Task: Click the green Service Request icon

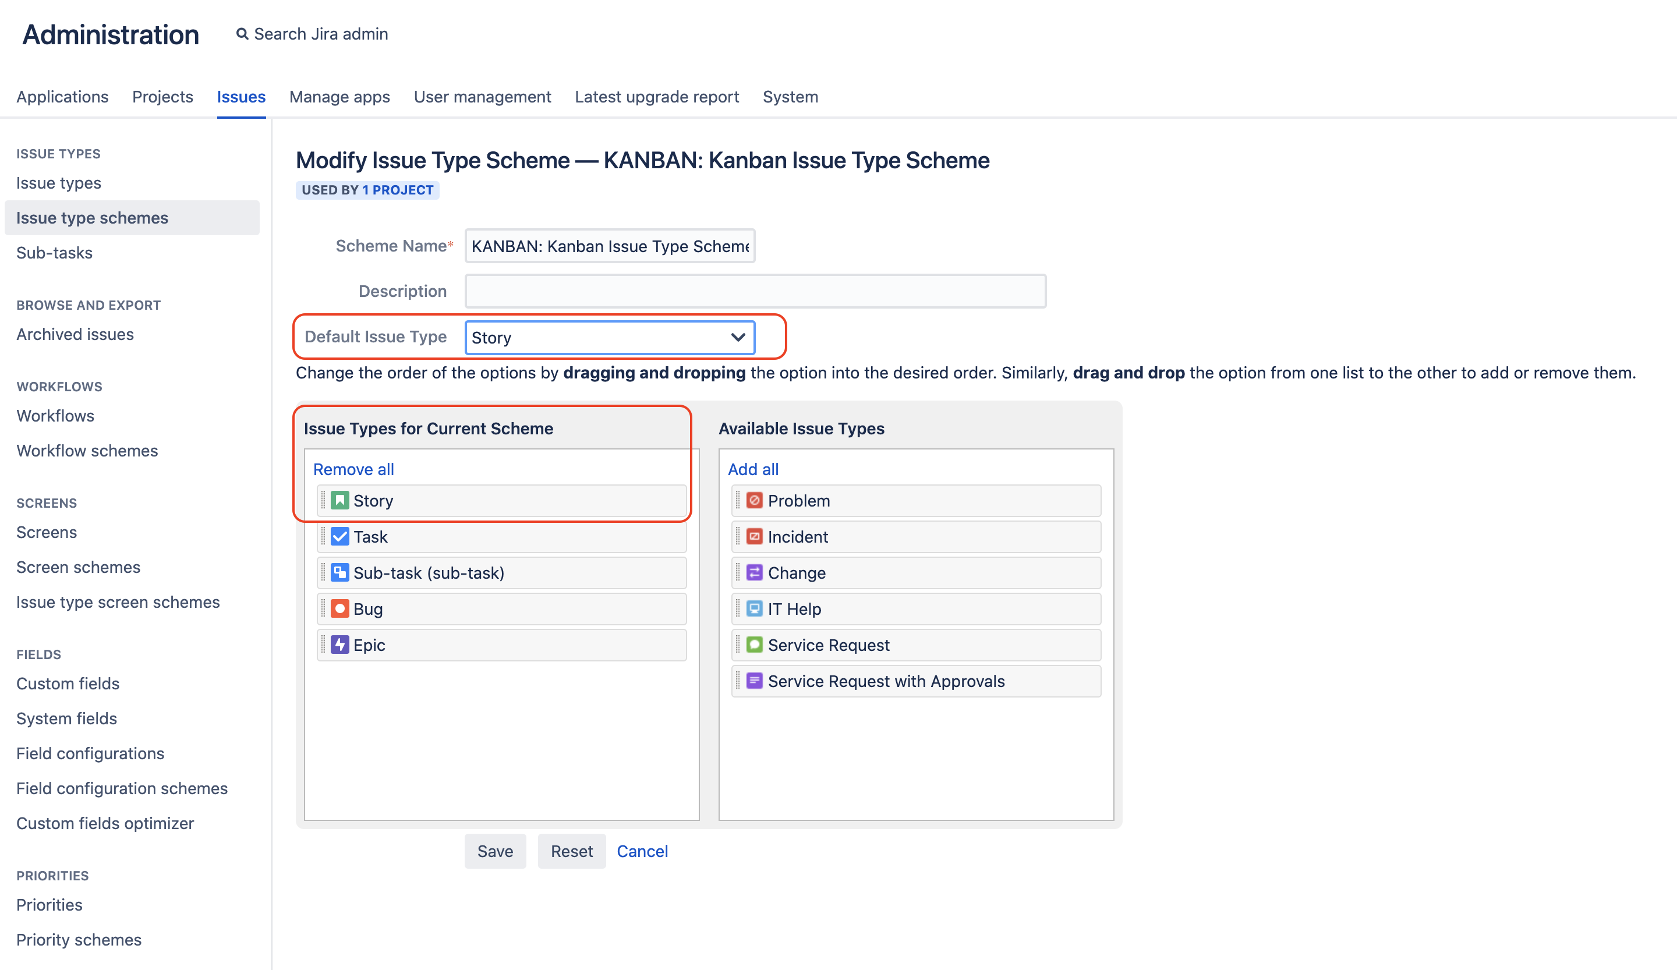Action: tap(754, 644)
